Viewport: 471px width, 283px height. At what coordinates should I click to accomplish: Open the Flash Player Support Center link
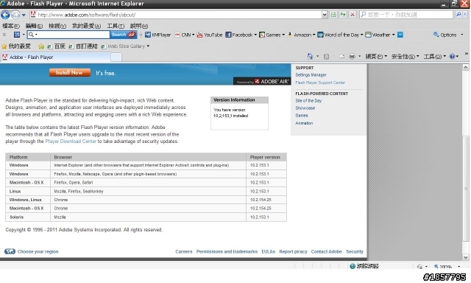click(320, 83)
